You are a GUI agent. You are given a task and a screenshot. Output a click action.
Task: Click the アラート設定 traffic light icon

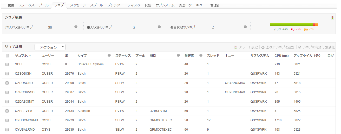point(236,47)
